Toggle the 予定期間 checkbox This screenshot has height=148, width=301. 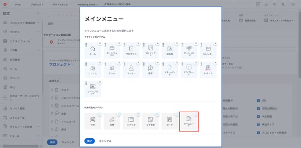258,117
